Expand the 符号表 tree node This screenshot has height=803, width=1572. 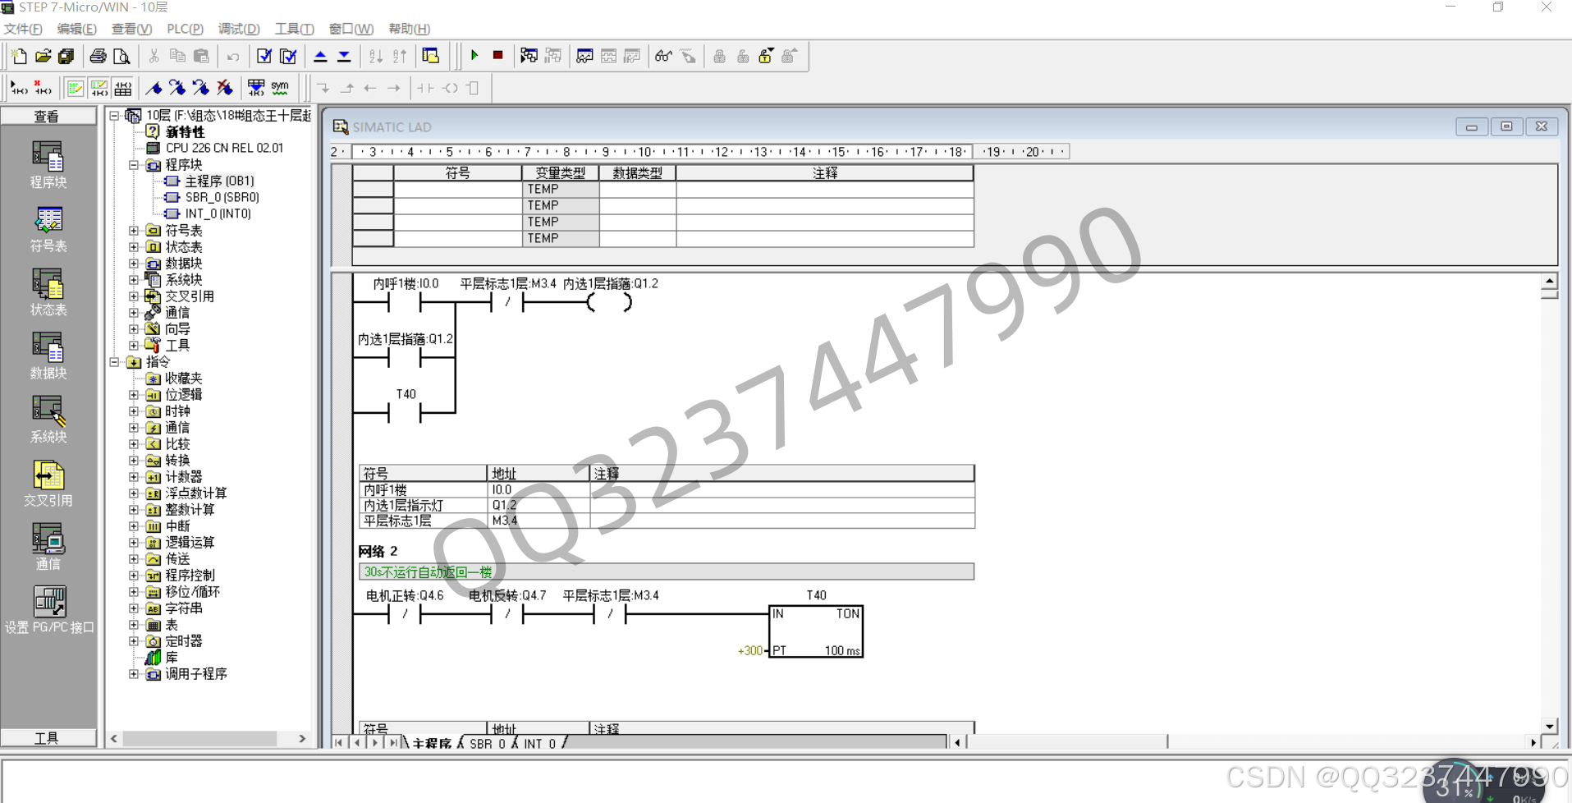134,231
